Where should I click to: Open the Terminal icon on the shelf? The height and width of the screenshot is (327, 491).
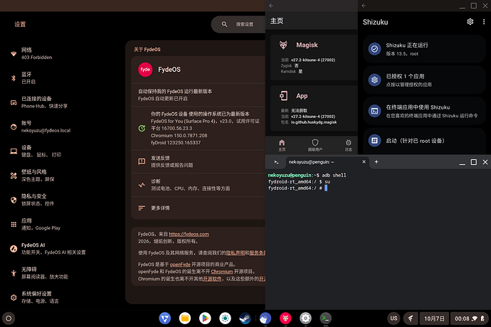325,318
